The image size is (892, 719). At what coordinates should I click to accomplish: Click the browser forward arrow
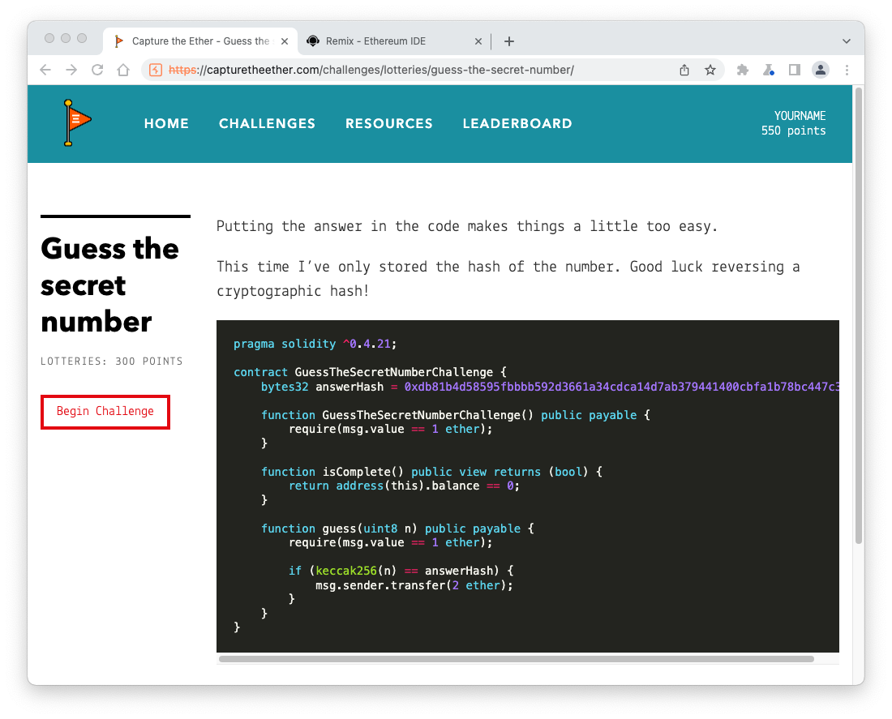click(x=71, y=70)
